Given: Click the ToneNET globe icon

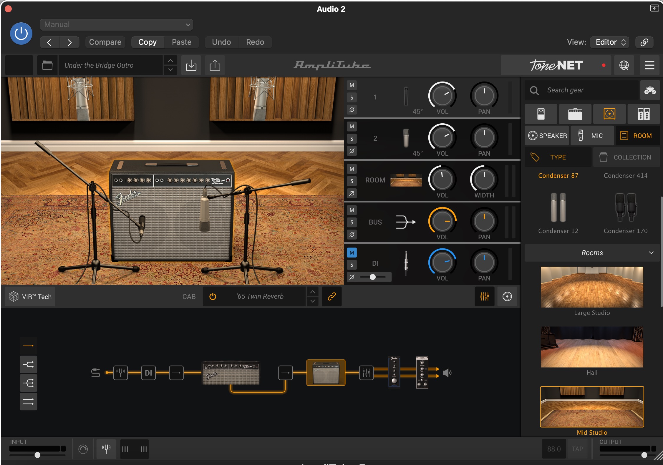Looking at the screenshot, I should (x=624, y=65).
